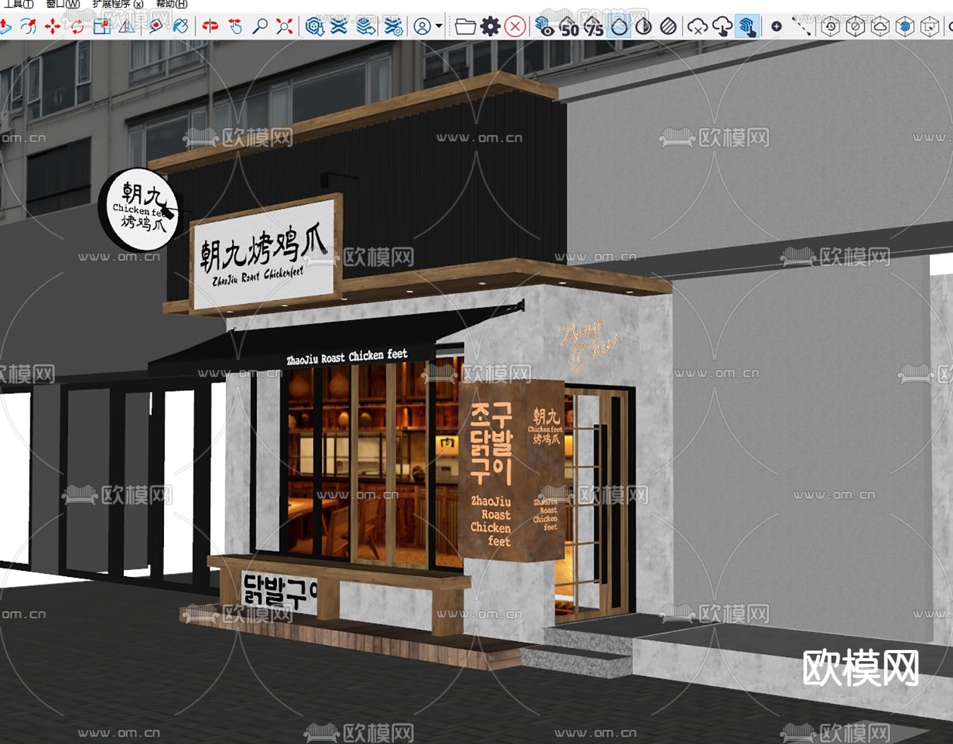Select the Paint Bucket tool
The image size is (953, 744).
(x=180, y=27)
